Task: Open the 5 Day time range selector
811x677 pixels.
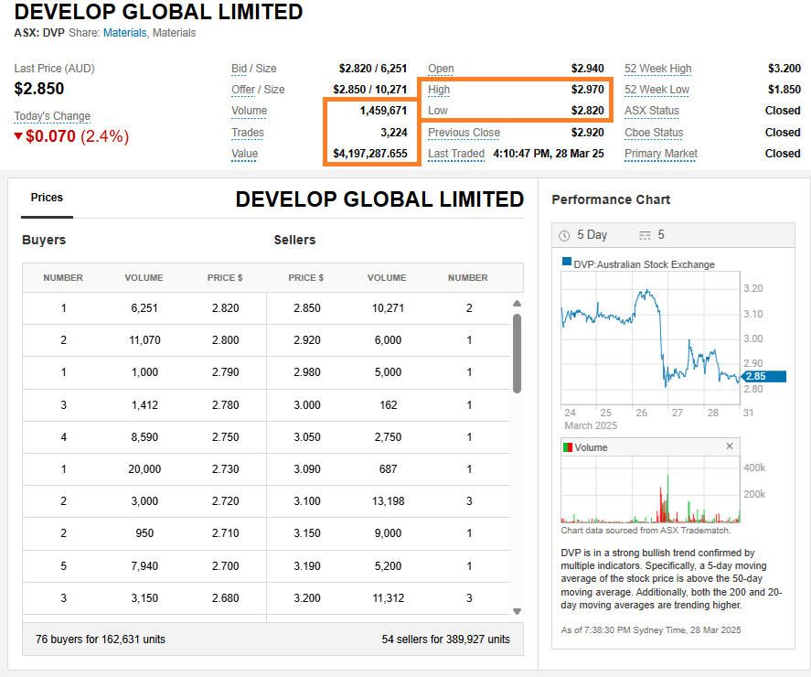Action: [591, 235]
